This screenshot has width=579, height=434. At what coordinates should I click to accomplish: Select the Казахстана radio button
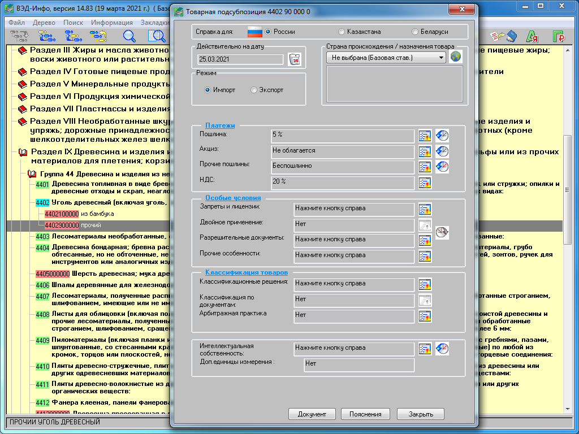(342, 32)
